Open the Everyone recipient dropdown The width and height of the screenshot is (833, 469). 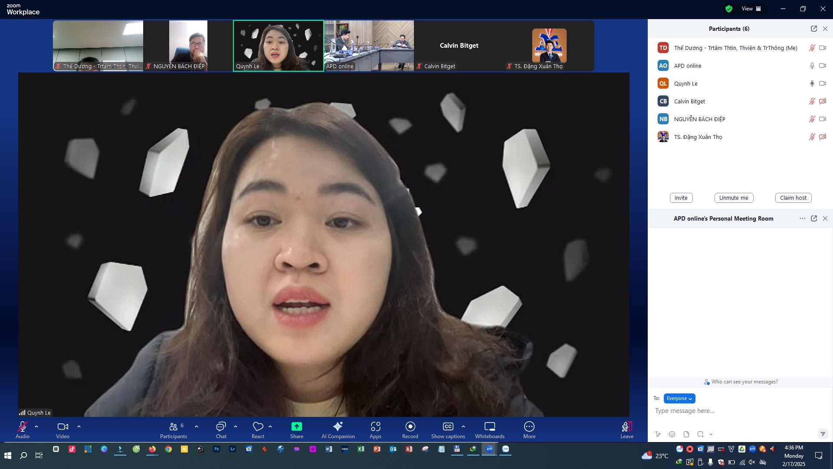(679, 398)
